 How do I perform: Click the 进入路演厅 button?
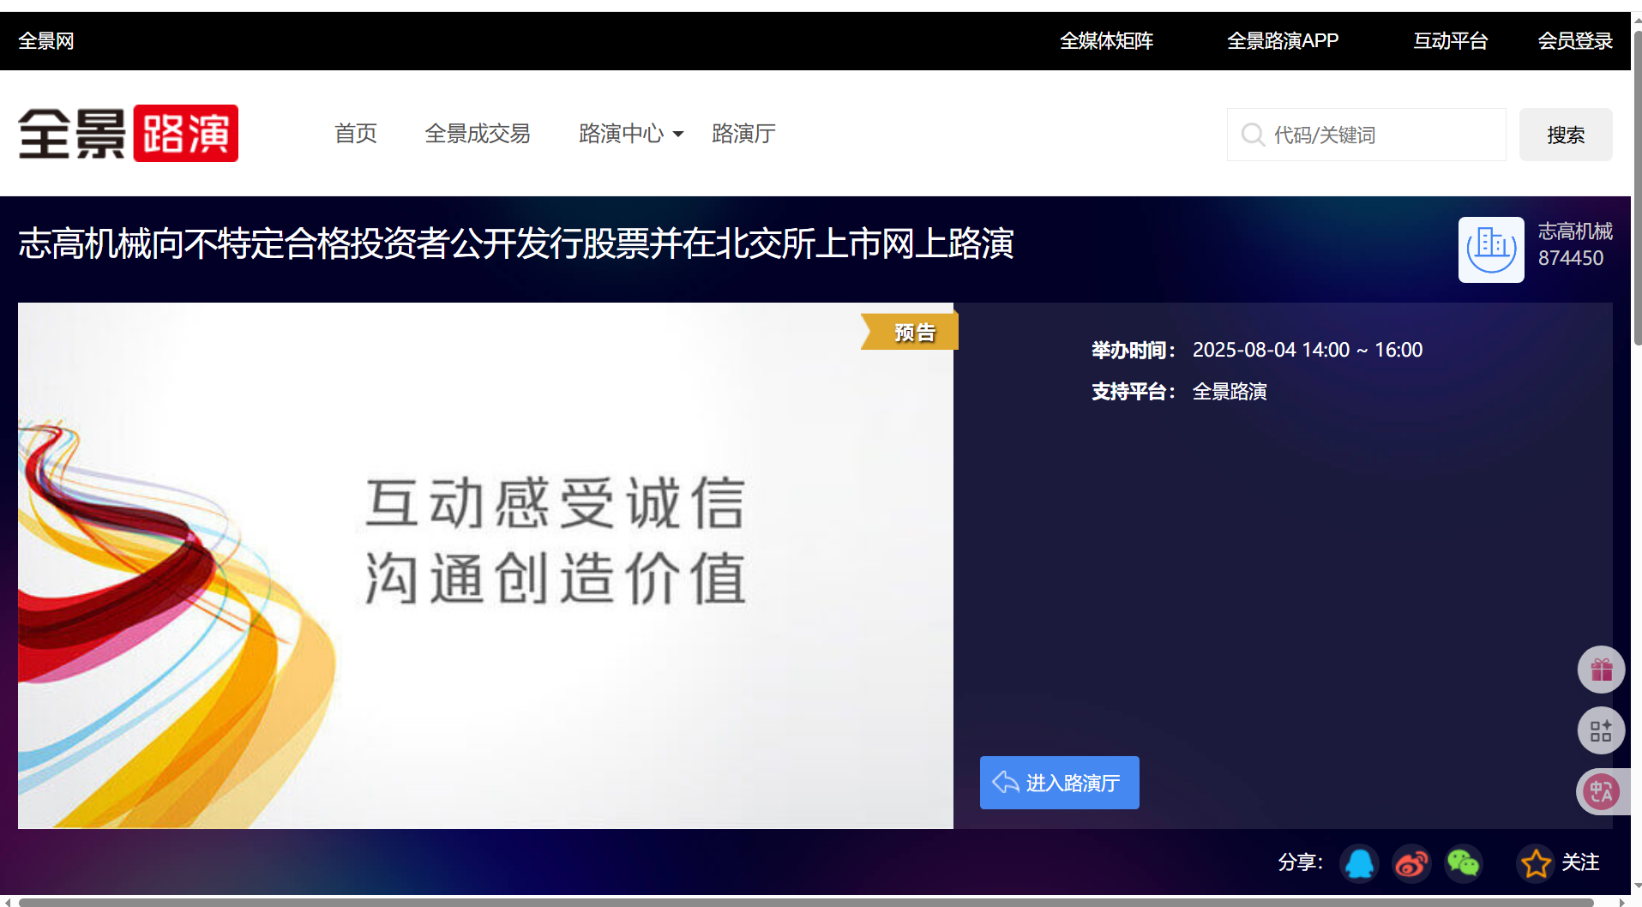[1060, 783]
